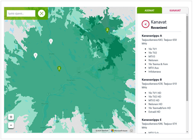Click the Yle Teema & Fem entry

[158, 64]
